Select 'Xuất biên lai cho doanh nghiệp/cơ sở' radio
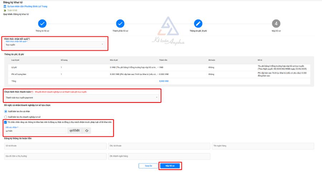 click(5, 117)
